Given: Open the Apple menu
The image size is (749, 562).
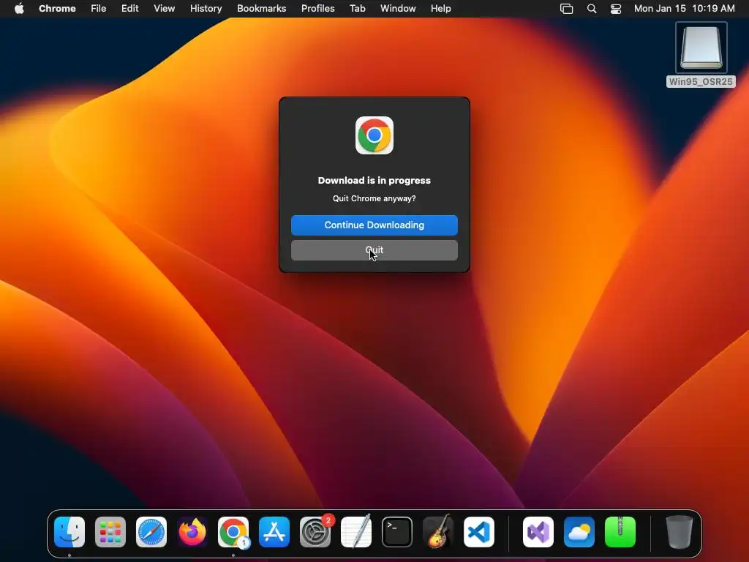Looking at the screenshot, I should tap(19, 9).
